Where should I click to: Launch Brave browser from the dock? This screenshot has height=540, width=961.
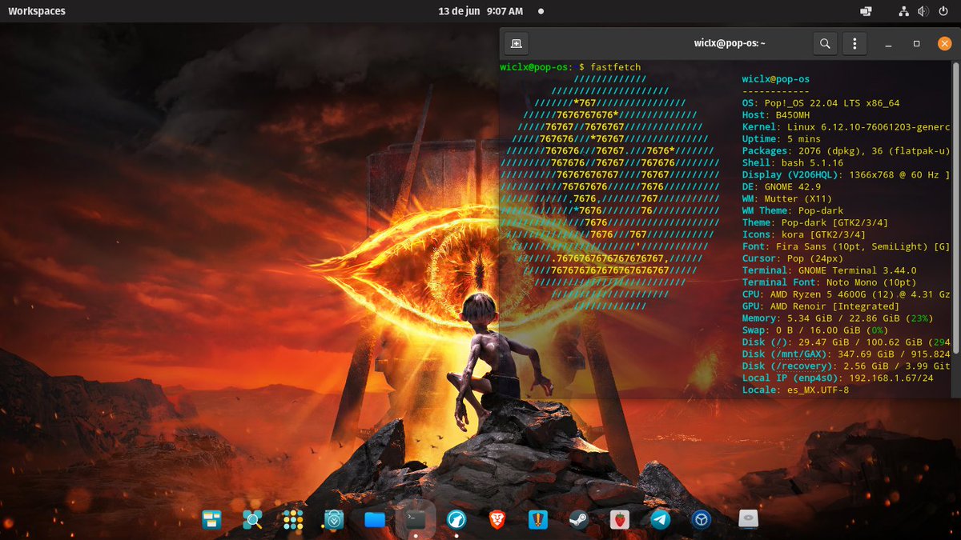[x=497, y=520]
